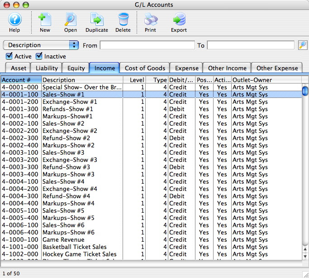Select the Sales-Show #2 row
Screen dimensions: 309x278
pos(151,123)
